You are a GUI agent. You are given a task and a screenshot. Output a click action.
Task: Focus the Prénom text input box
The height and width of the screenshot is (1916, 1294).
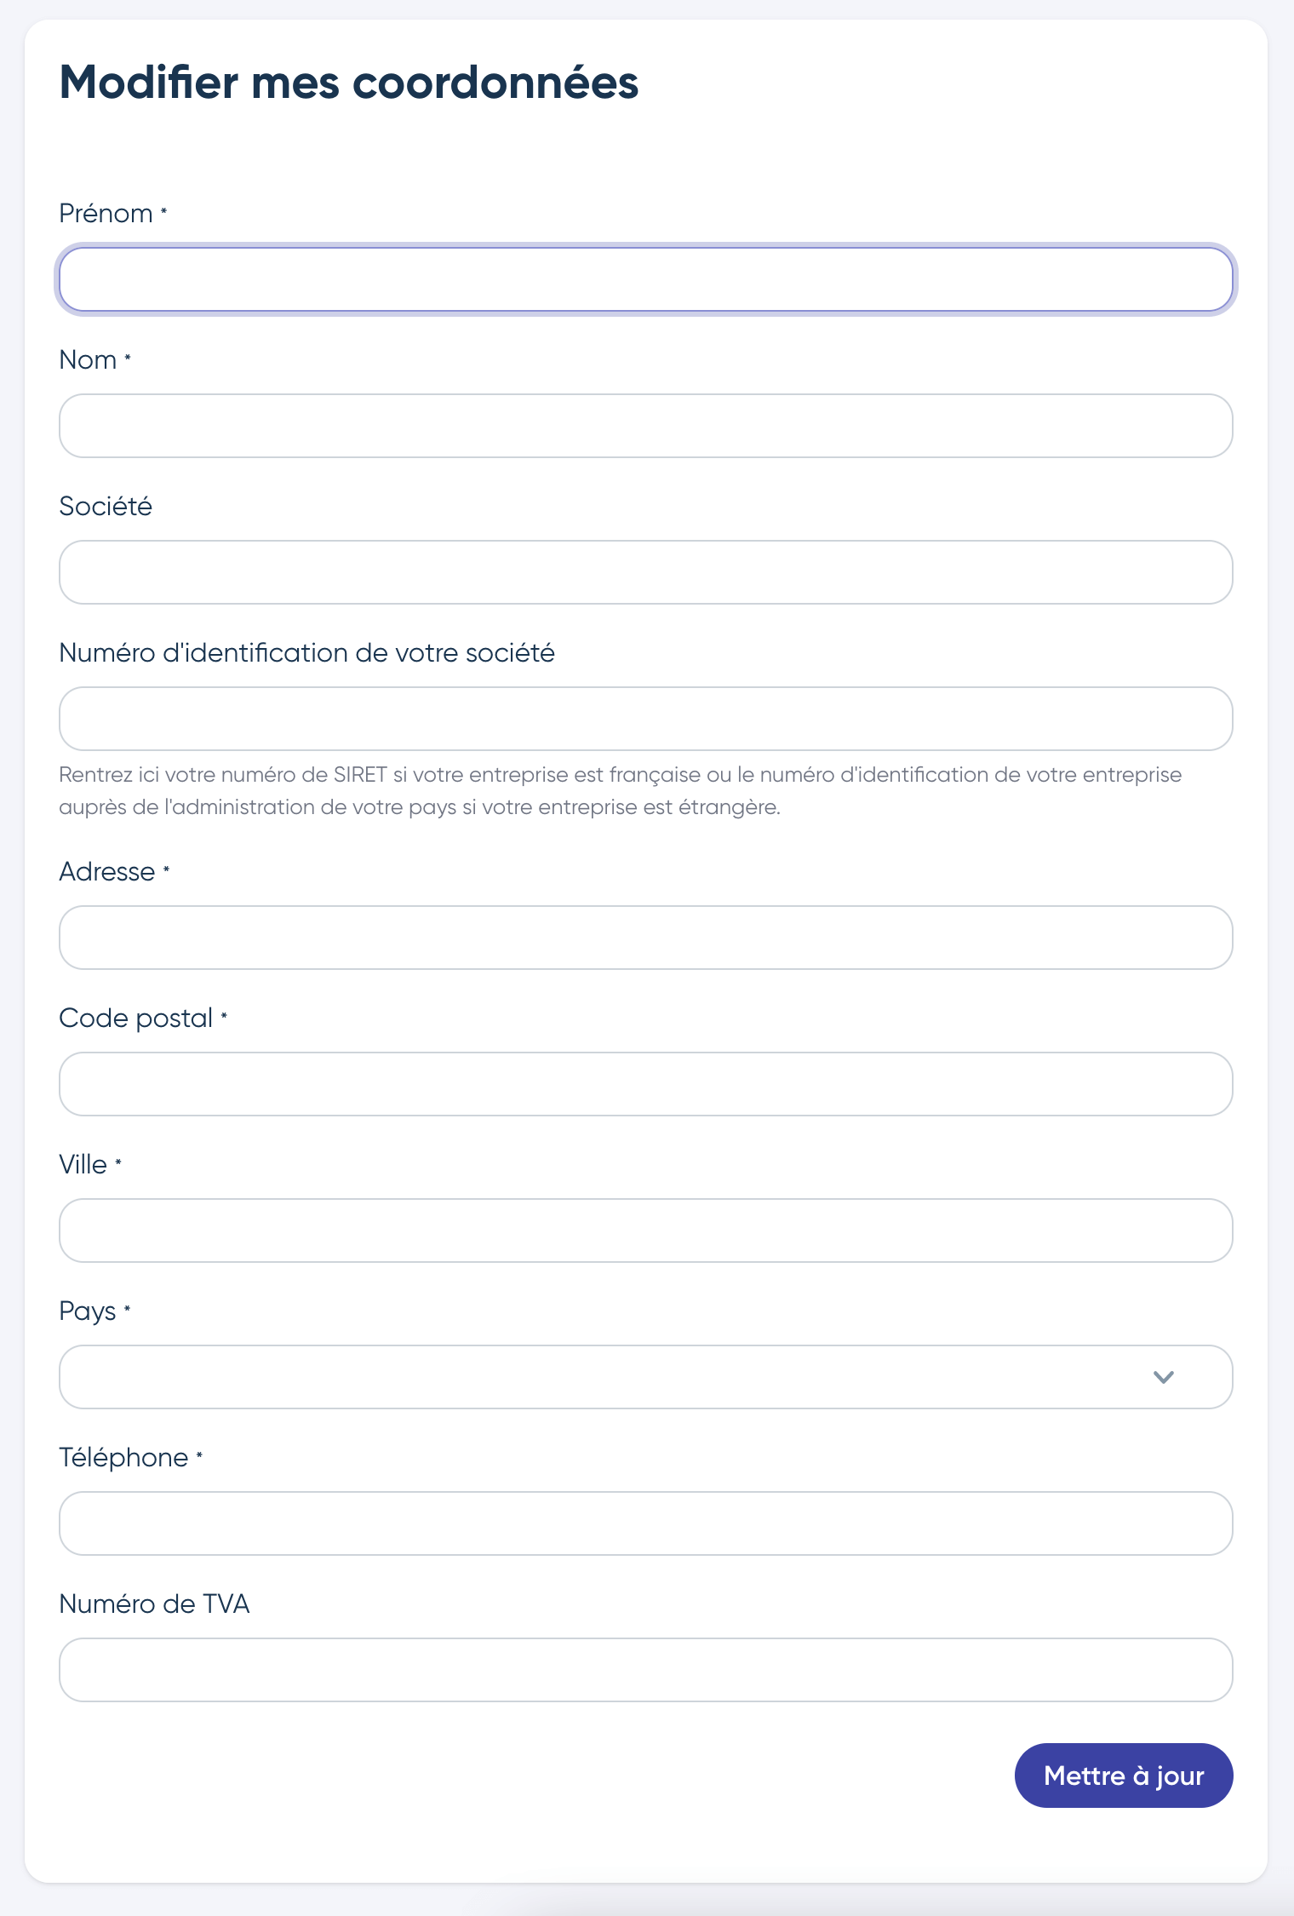646,279
